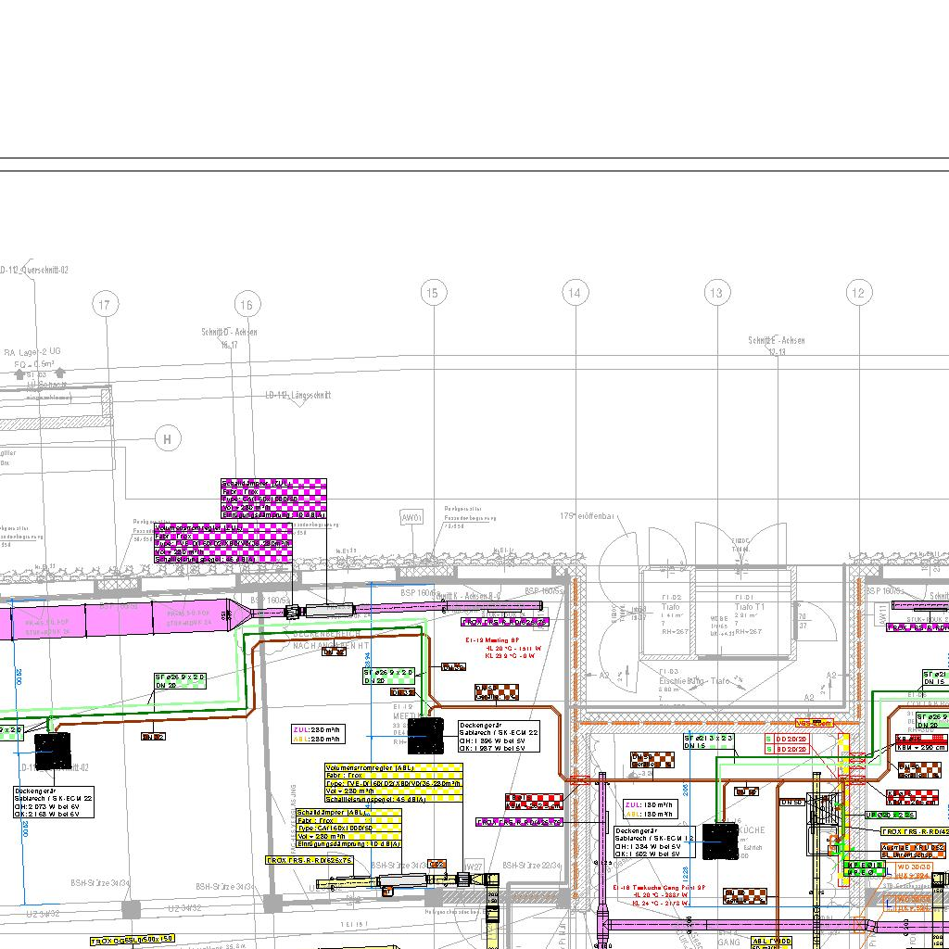Click the grid axis marker 15
The height and width of the screenshot is (949, 949).
(x=432, y=294)
